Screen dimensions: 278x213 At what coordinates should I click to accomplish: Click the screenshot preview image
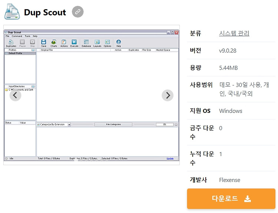click(x=92, y=95)
